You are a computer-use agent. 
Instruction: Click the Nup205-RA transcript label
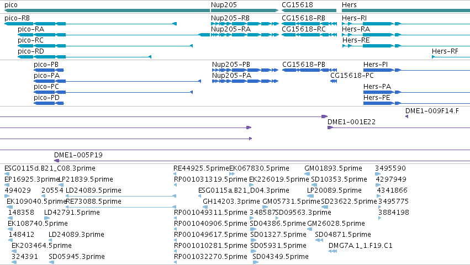(x=231, y=29)
